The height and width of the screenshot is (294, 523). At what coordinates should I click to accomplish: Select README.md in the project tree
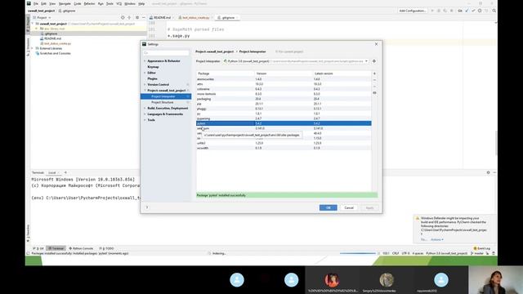tap(52, 38)
